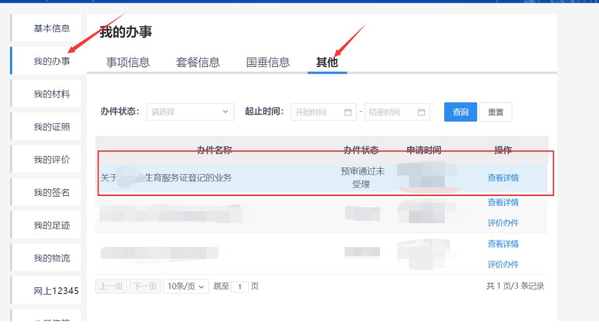Click the 下一页 pagination button
Viewport: 599px width, 331px height.
[145, 287]
